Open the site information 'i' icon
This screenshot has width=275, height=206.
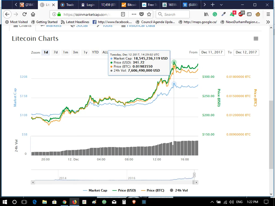click(x=54, y=14)
